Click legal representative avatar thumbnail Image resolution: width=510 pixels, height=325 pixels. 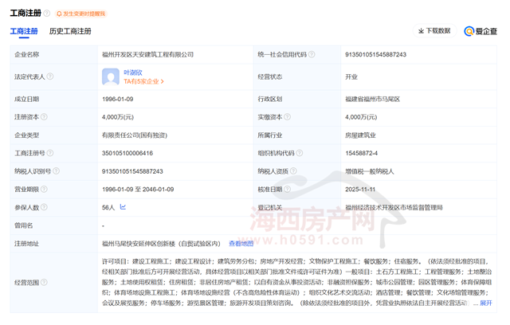[x=111, y=76]
